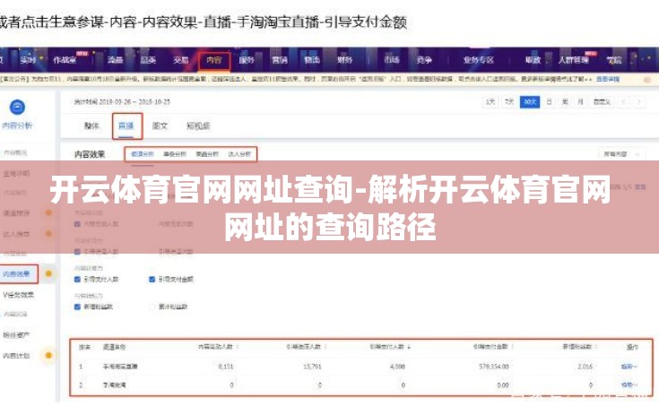This screenshot has width=659, height=415.
Task: Go to 作战室 in the top bar
Action: tap(65, 60)
